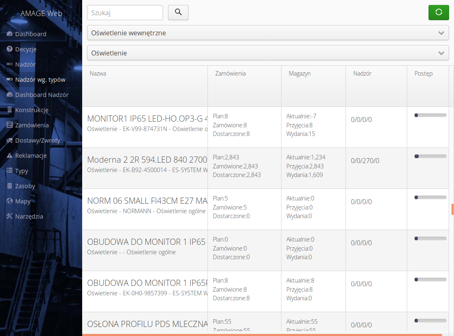454x336 pixels.
Task: Click the Typy list icon in sidebar
Action: point(10,170)
